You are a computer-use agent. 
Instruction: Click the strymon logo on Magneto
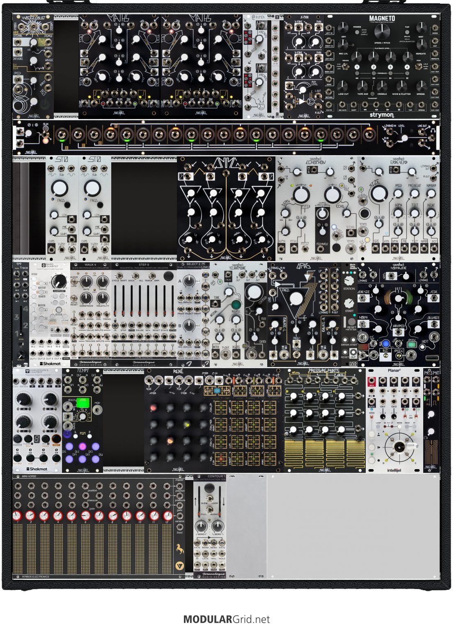[x=382, y=115]
